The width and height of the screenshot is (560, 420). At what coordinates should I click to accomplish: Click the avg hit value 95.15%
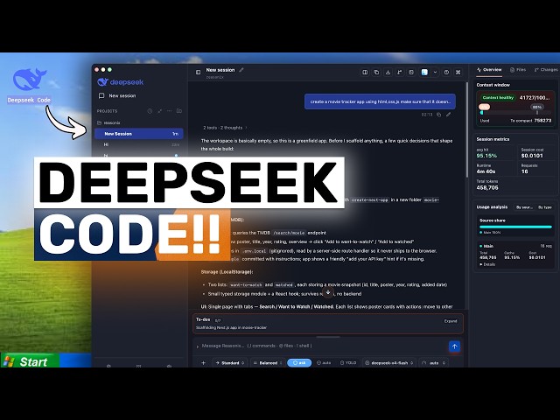[486, 156]
